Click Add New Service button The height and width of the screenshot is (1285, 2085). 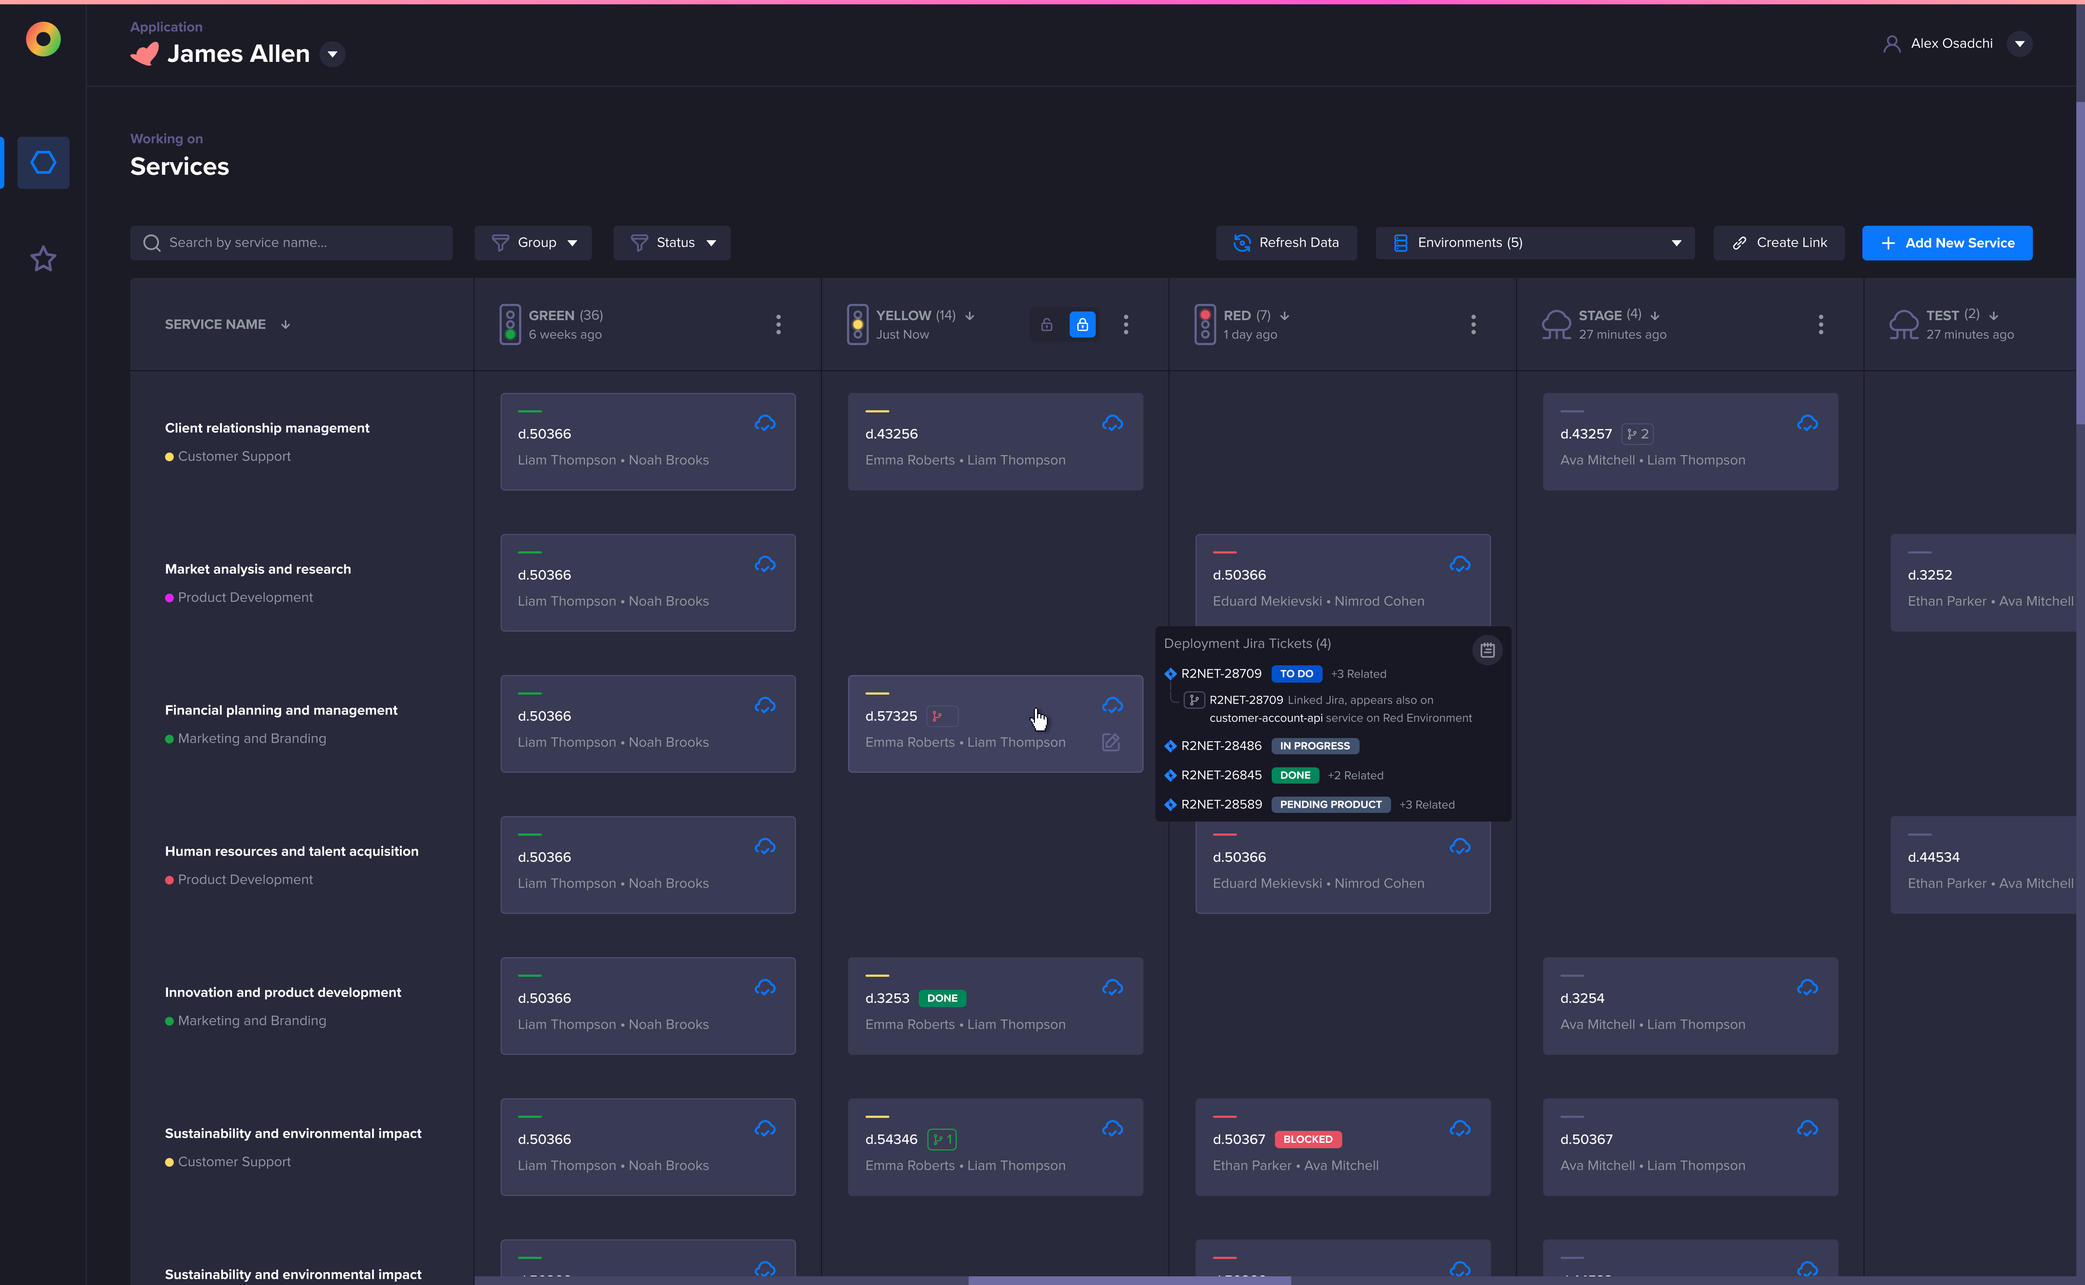click(x=1947, y=243)
